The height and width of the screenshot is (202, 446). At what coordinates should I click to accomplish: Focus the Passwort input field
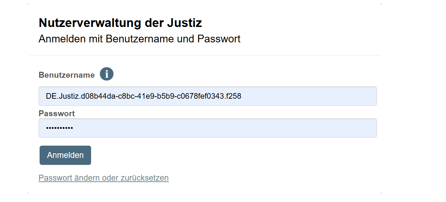pyautogui.click(x=207, y=128)
